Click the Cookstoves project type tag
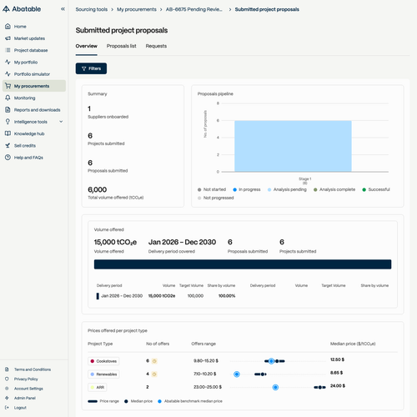 tap(103, 361)
